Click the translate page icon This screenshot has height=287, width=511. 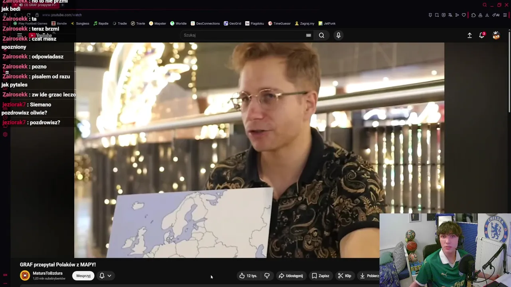tap(450, 15)
